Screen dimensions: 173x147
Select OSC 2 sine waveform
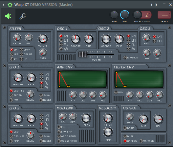128,44
